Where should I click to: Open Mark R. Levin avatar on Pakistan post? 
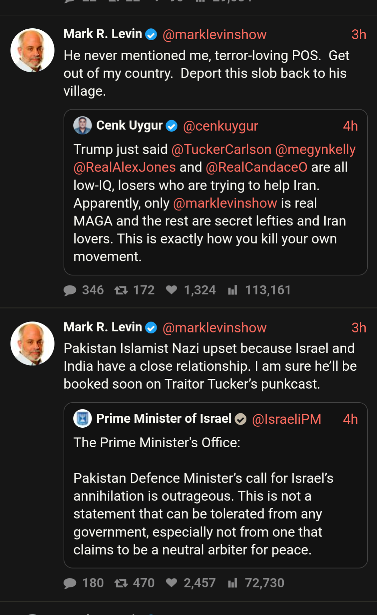click(32, 343)
